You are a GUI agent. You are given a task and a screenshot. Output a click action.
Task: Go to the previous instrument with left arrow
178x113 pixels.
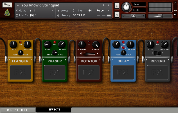coord(103,5)
